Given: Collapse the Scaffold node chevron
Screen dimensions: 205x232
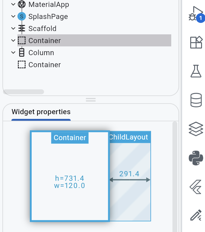Looking at the screenshot, I should coord(13,28).
